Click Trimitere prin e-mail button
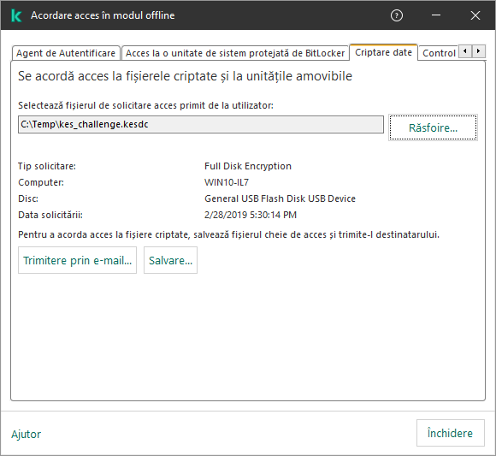 click(77, 260)
